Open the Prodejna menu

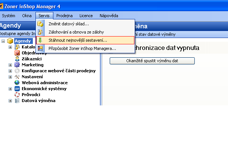[x=65, y=16]
